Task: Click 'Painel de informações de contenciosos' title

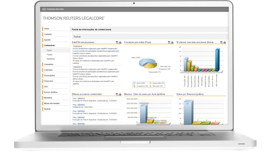Action: [91, 29]
